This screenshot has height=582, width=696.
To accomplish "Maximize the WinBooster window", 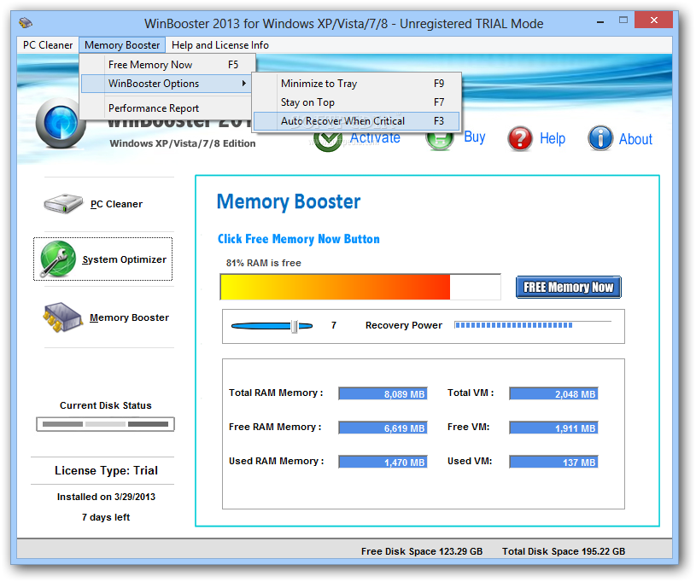I will [623, 20].
